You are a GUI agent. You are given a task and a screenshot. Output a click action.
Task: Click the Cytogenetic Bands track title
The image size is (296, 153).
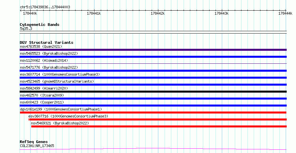click(40, 25)
